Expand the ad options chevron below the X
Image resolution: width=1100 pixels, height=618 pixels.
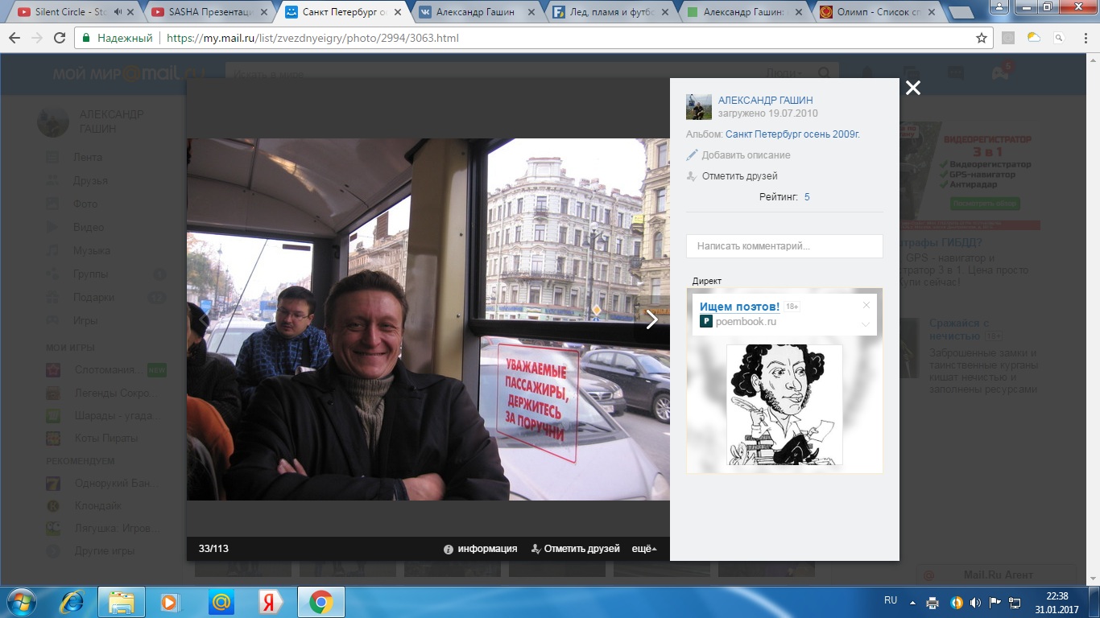point(866,324)
